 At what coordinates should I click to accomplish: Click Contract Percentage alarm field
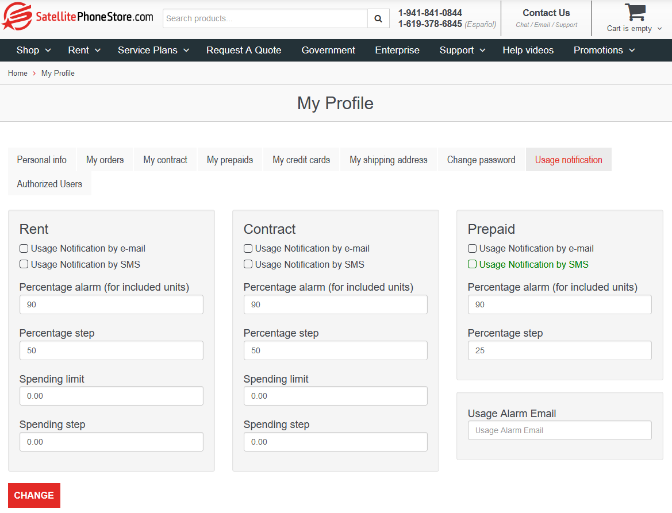click(x=336, y=304)
